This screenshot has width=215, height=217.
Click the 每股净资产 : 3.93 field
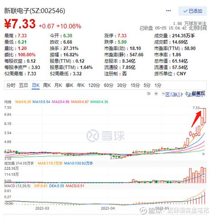tap(22, 68)
